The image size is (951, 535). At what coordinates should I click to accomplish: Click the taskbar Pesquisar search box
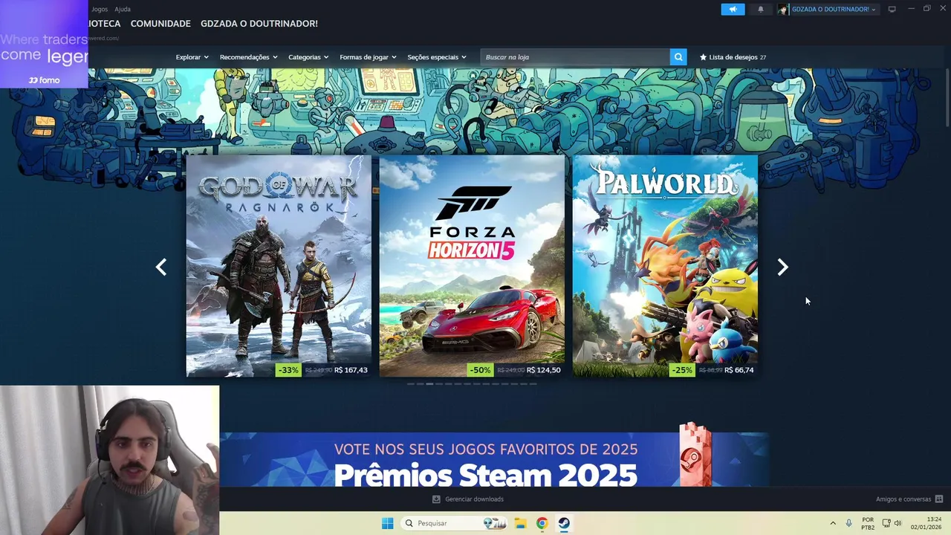454,523
